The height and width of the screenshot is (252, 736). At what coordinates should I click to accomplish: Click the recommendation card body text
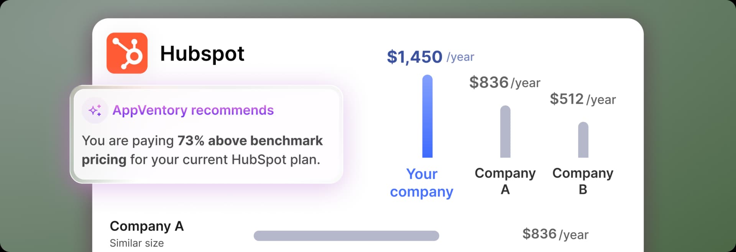(x=202, y=150)
